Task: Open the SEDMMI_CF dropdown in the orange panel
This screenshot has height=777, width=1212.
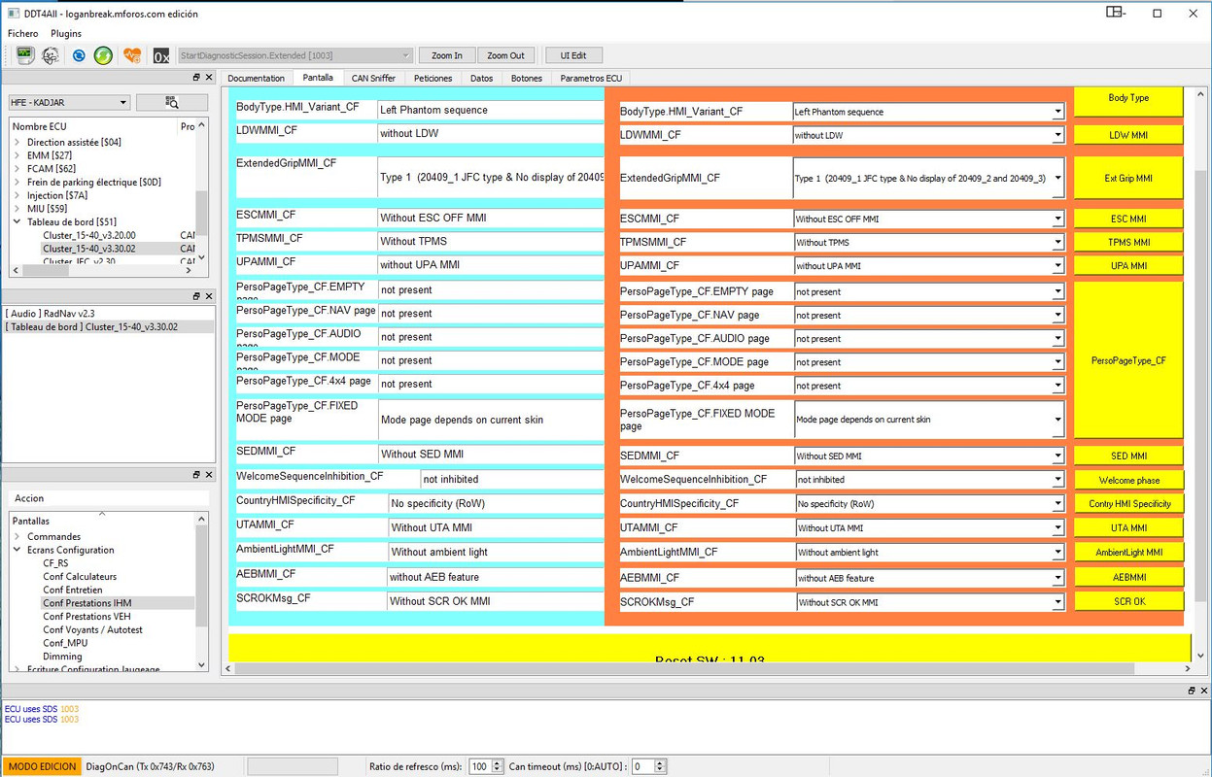Action: point(928,456)
